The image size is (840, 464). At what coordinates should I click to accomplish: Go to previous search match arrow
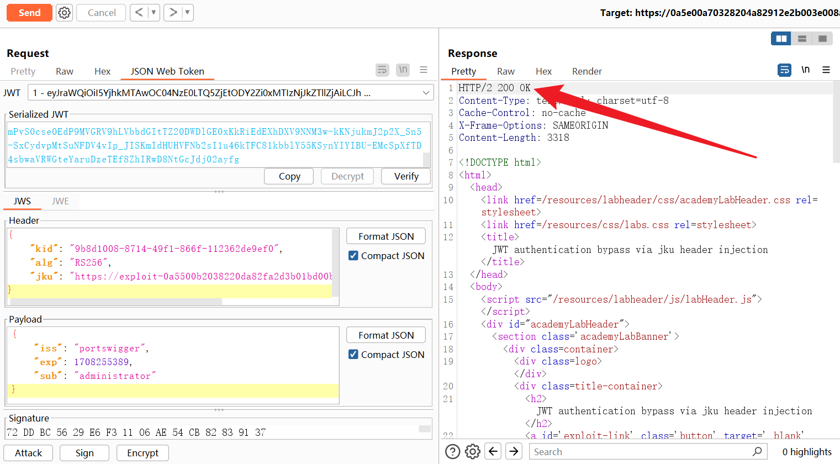493,451
